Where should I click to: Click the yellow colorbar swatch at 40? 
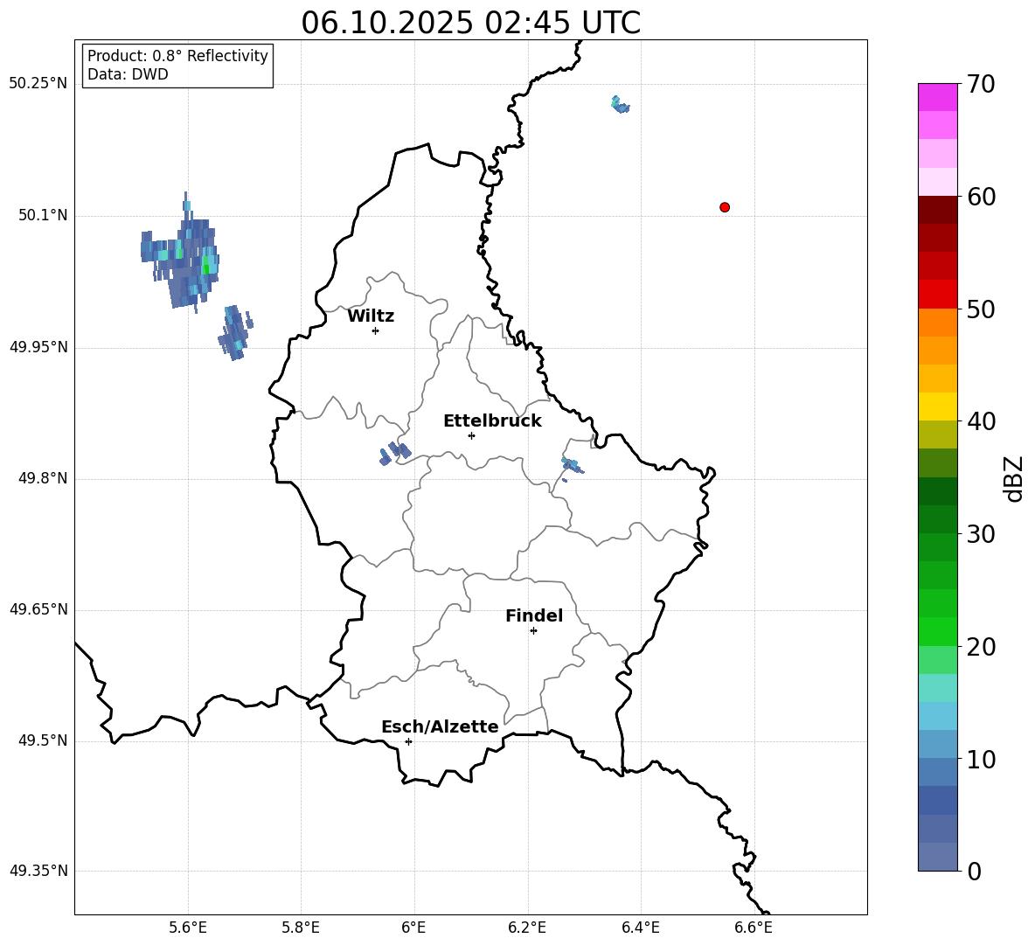tap(937, 406)
